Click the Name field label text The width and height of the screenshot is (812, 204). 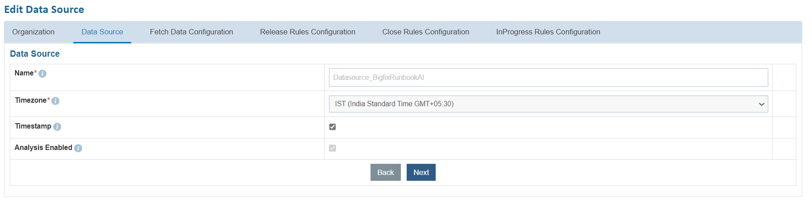[24, 73]
